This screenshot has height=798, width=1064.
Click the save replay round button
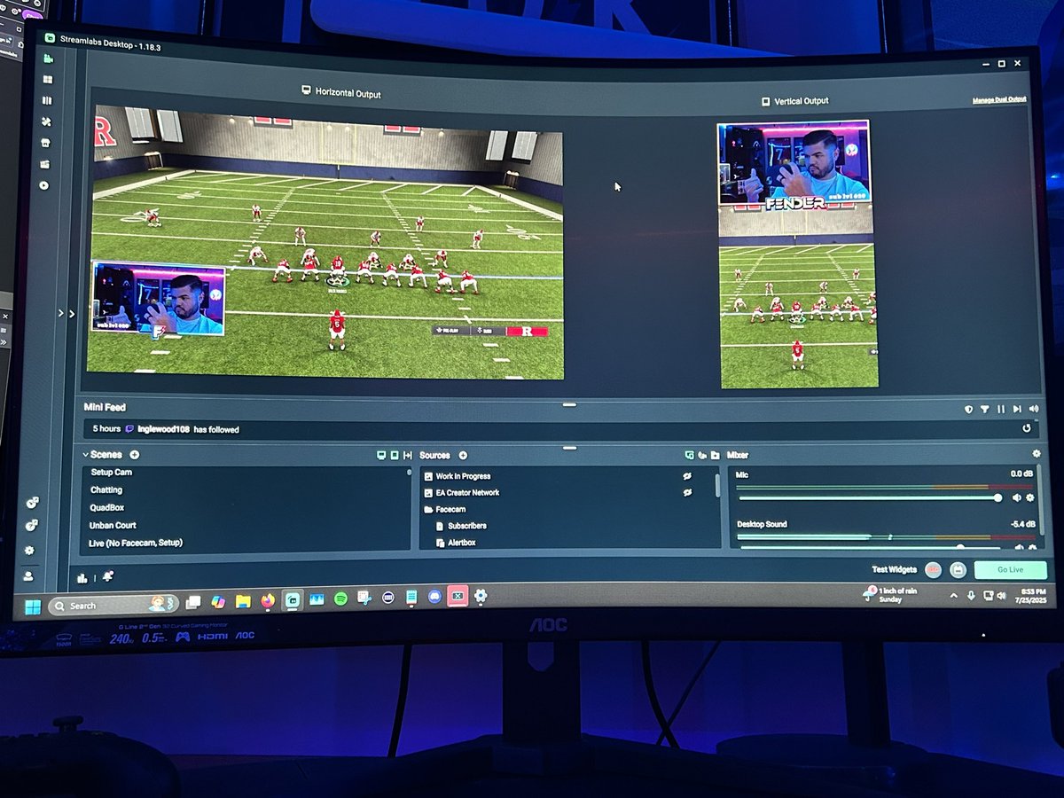[958, 570]
